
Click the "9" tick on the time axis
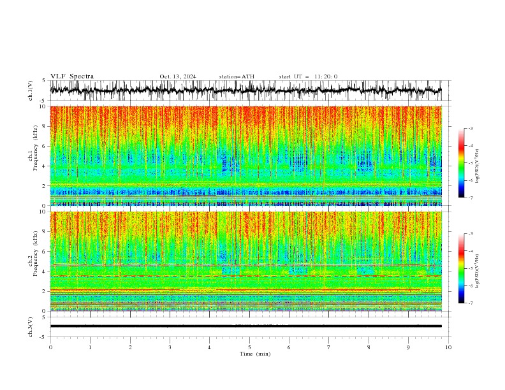click(408, 347)
